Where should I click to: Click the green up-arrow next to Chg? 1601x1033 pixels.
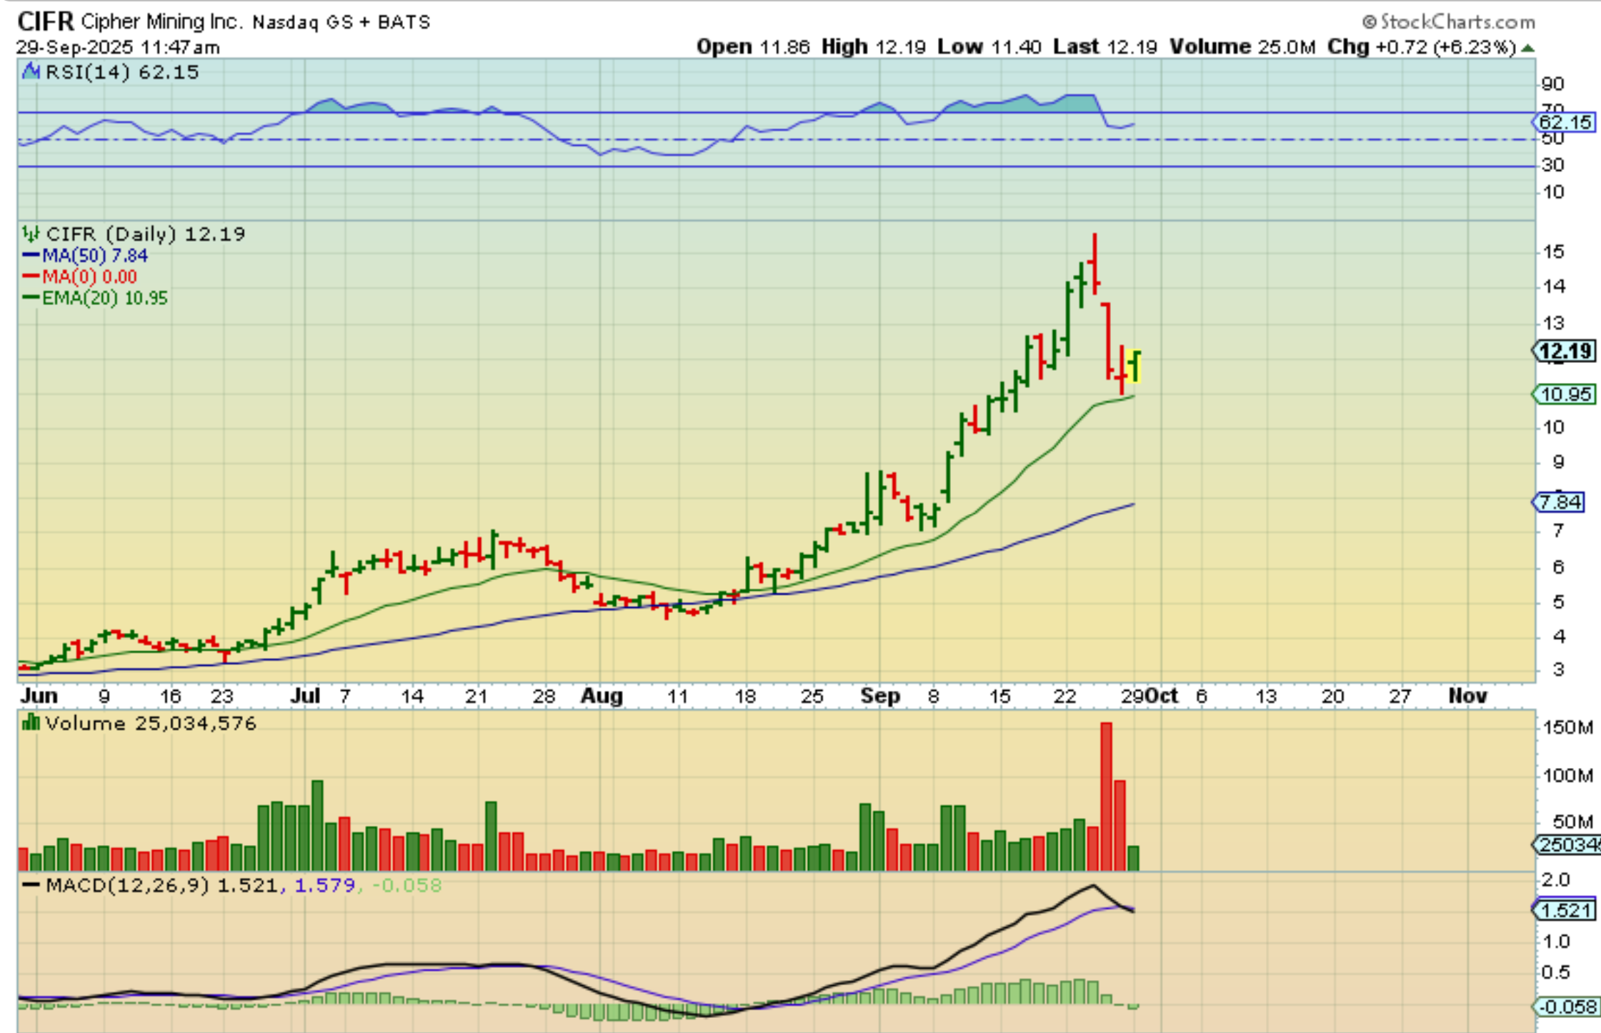(x=1528, y=48)
